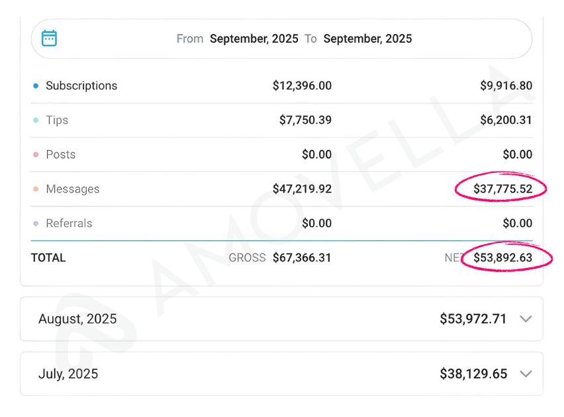Screen dimensions: 564x417
Task: Open the From date selector showing September, 2025
Action: tap(254, 38)
